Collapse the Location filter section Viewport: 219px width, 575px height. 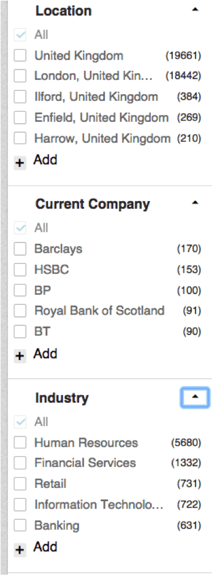pos(195,10)
